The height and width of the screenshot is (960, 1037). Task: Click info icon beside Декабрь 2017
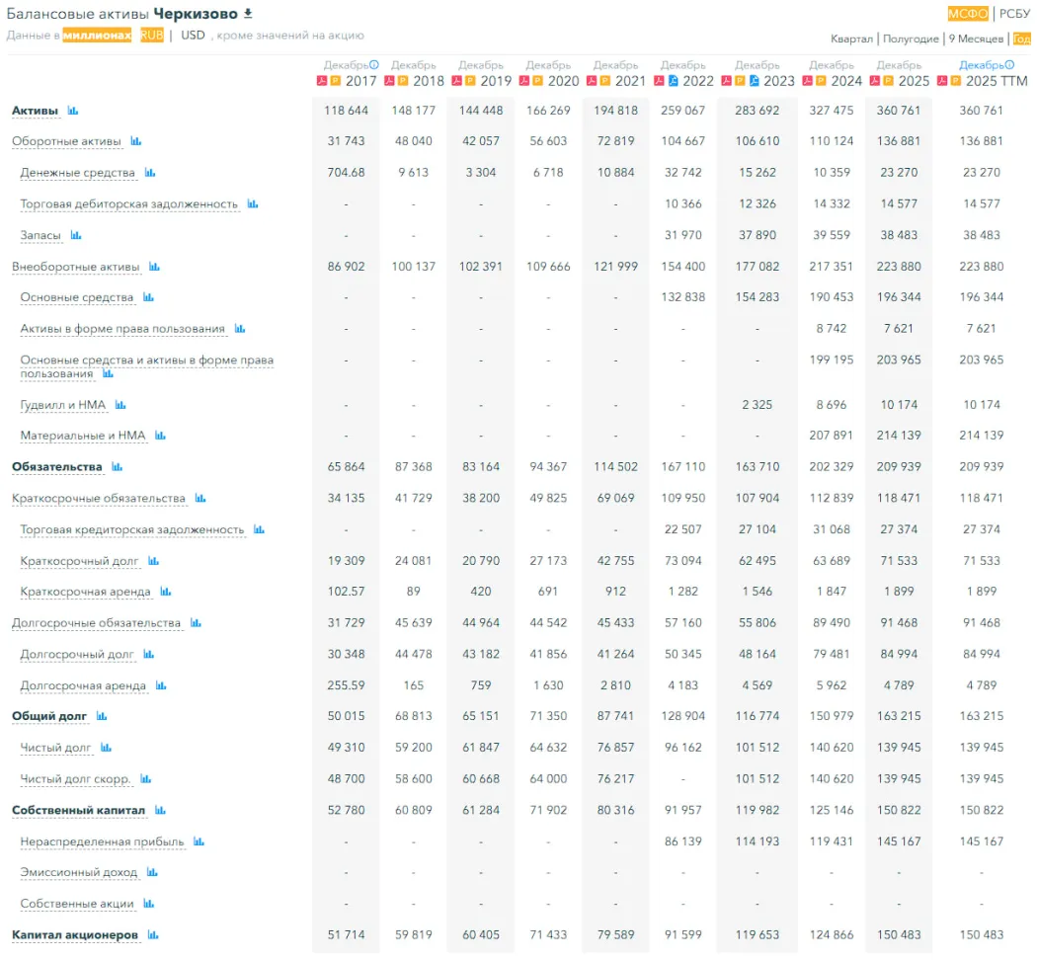coord(373,65)
